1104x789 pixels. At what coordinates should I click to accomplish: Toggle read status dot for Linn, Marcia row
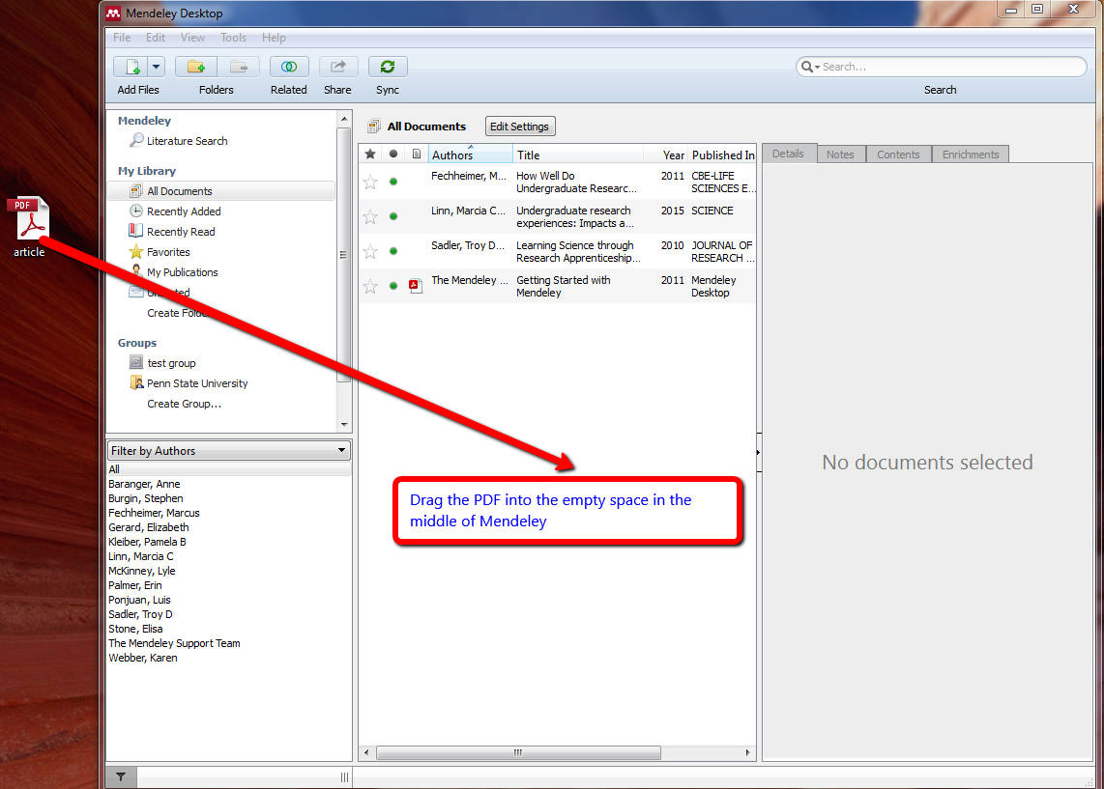393,216
